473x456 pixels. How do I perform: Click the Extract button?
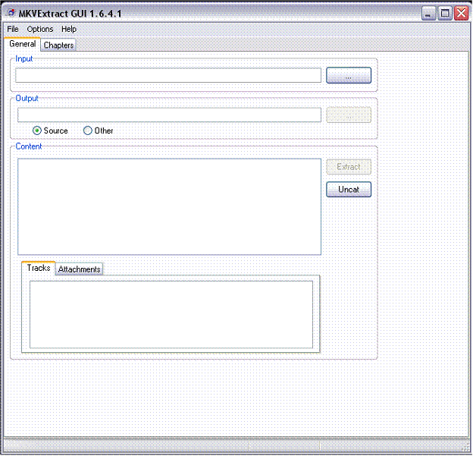pos(349,167)
